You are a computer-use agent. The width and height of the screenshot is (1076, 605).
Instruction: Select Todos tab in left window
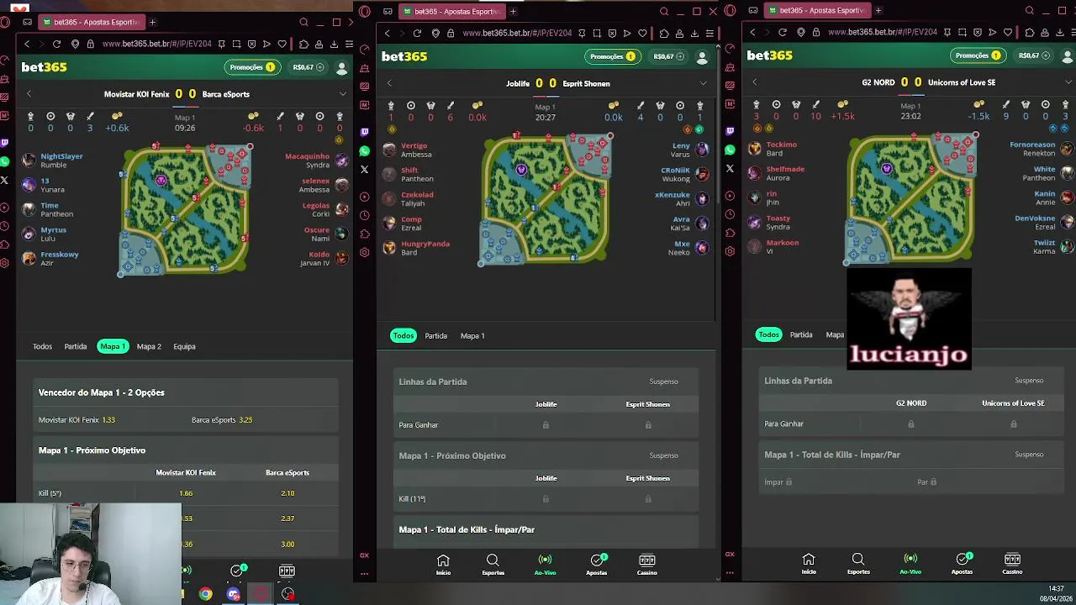tap(42, 346)
